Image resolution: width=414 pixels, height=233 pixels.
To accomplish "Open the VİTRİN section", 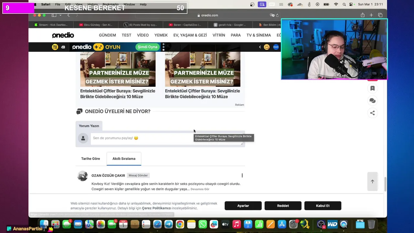I will point(219,35).
